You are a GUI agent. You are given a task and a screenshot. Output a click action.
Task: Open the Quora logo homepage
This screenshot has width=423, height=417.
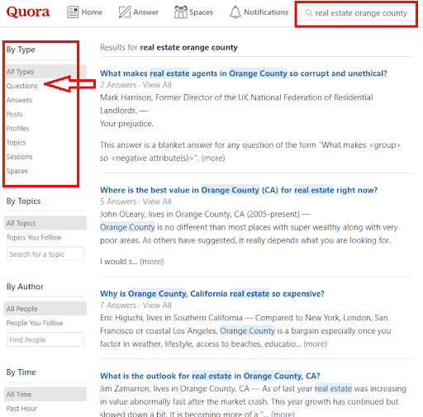28,12
